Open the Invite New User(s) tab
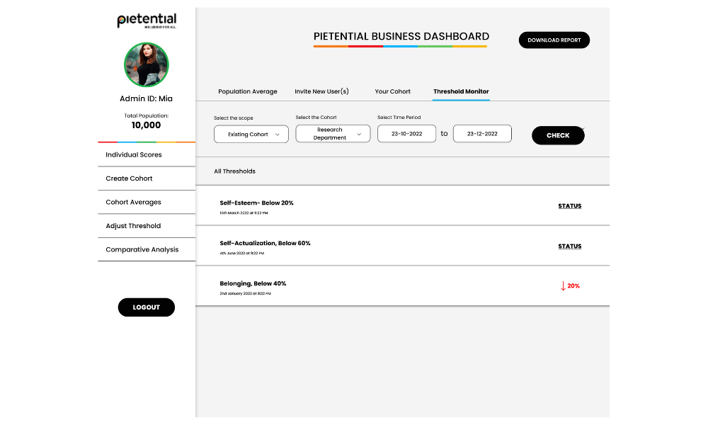This screenshot has width=708, height=425. pyautogui.click(x=321, y=91)
